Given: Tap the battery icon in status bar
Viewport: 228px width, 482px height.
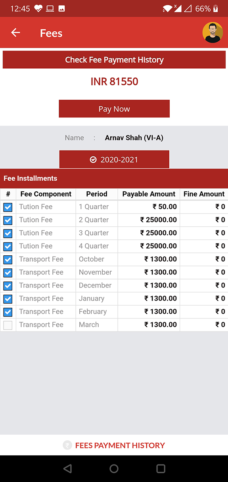Looking at the screenshot, I should (x=216, y=8).
